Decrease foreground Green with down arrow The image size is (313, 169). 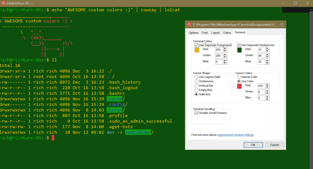coord(225,57)
